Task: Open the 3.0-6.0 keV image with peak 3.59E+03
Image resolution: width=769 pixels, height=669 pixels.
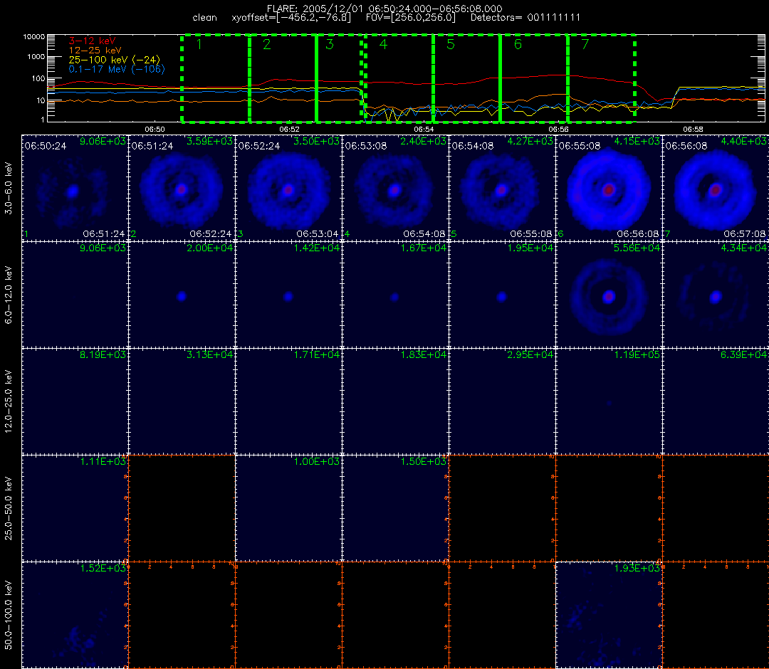Action: [x=182, y=189]
